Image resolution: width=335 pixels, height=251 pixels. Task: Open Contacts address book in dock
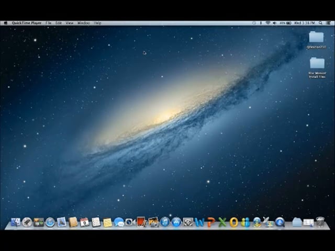point(73,222)
